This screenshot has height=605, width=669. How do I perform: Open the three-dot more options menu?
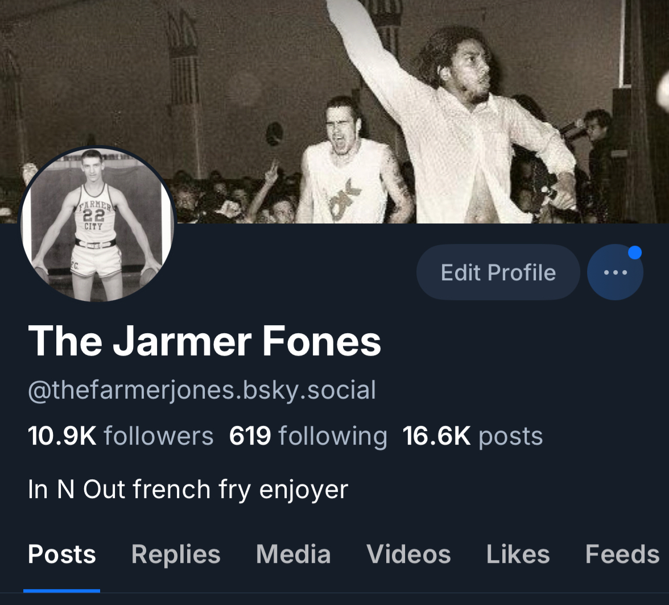click(x=615, y=272)
